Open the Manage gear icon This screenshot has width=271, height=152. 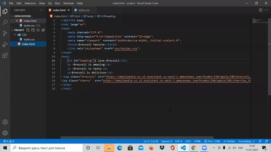coord(5,133)
